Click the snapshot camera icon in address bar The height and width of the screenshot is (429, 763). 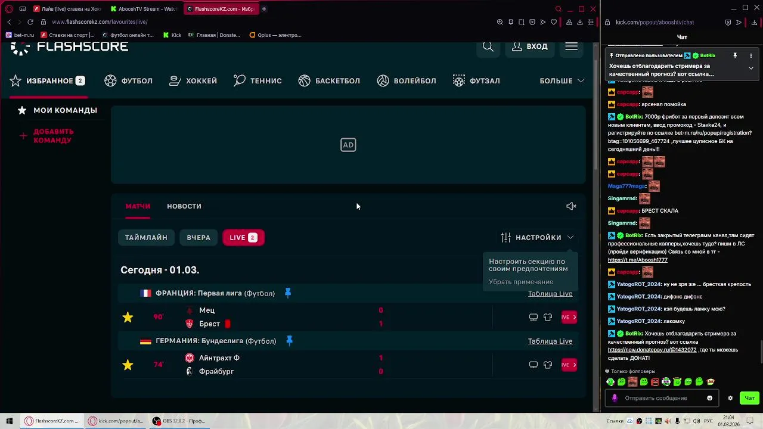pyautogui.click(x=522, y=22)
